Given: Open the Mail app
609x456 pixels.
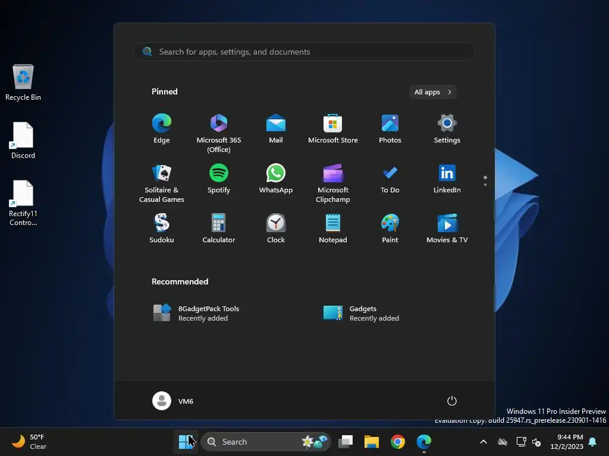Looking at the screenshot, I should (276, 129).
